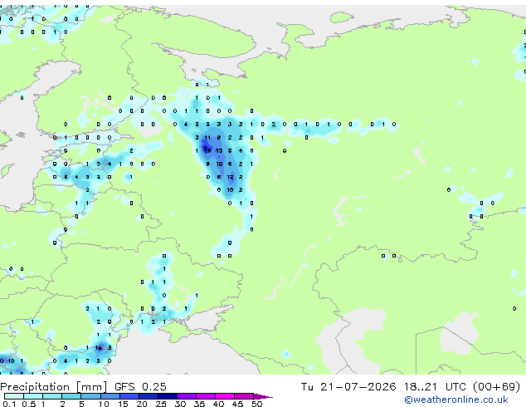Click the legend swatch between 1 and 2

pos(52,396)
